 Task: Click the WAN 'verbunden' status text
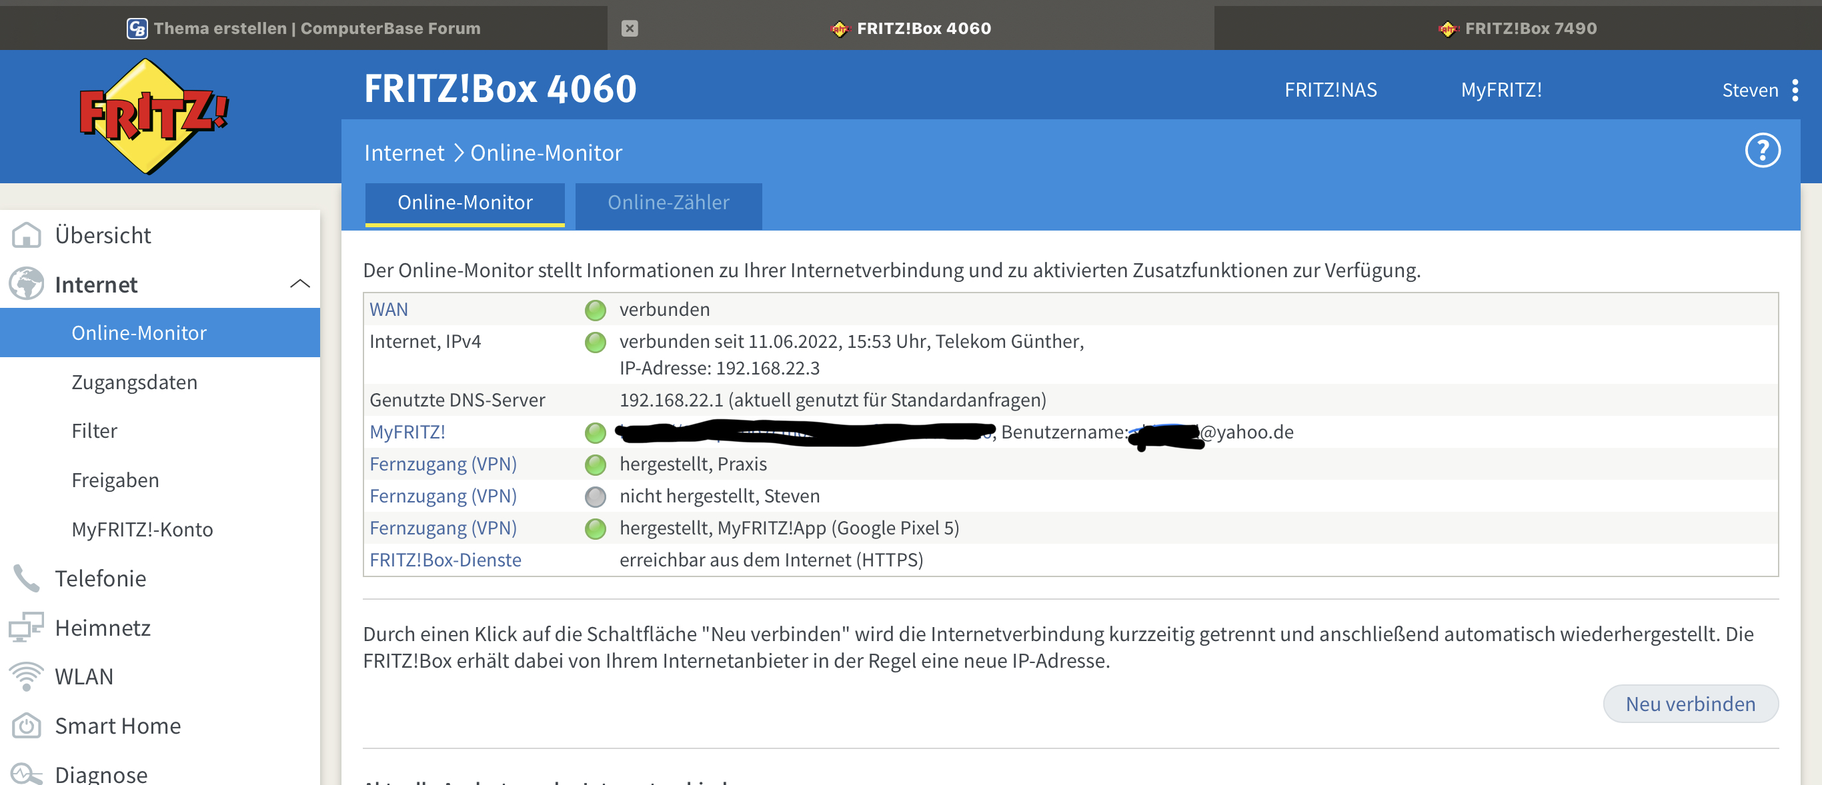(664, 309)
